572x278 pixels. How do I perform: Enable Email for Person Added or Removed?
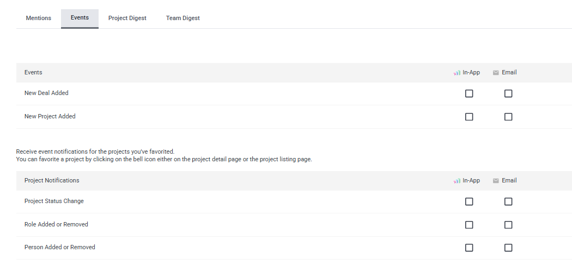coord(508,248)
